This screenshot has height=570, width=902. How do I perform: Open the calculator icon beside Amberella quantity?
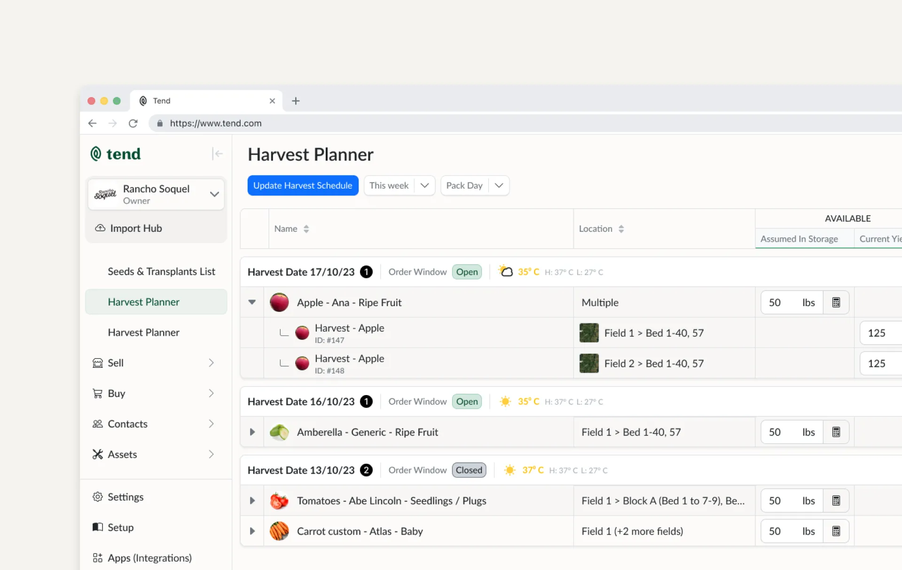click(x=836, y=432)
